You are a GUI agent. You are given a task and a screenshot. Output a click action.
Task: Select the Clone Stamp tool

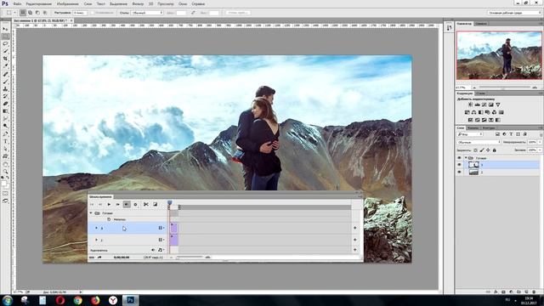coord(5,88)
